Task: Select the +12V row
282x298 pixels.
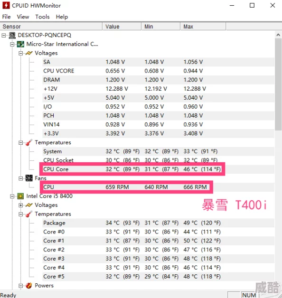Action: (158, 89)
